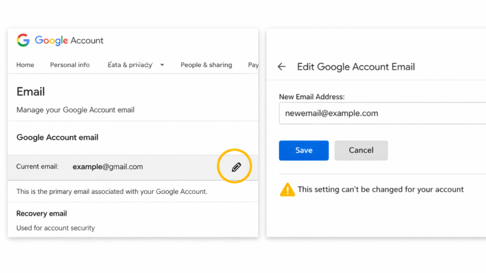The height and width of the screenshot is (273, 486).
Task: Open the Home navigation item
Action: pyautogui.click(x=25, y=65)
